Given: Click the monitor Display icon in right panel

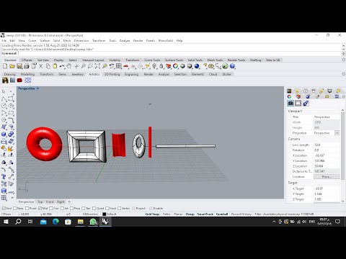Looking at the screenshot, I should coord(329,91).
